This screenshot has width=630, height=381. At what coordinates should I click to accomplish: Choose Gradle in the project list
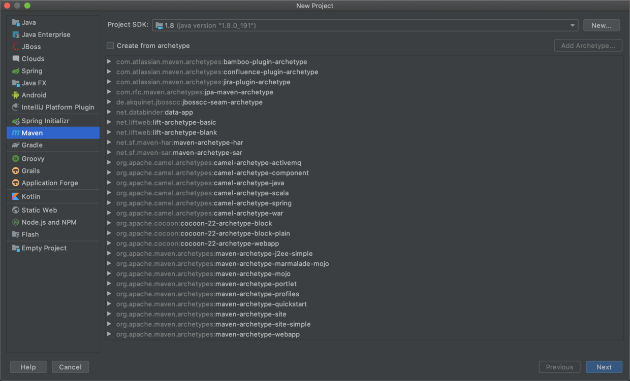coord(53,145)
